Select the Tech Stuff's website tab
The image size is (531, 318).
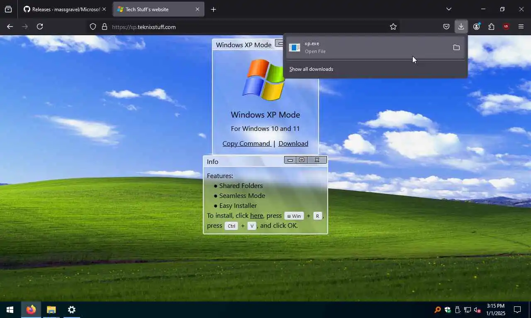coord(158,9)
